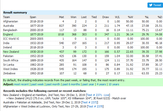Click the Tweet button
The image size is (163, 111).
click(155, 5)
